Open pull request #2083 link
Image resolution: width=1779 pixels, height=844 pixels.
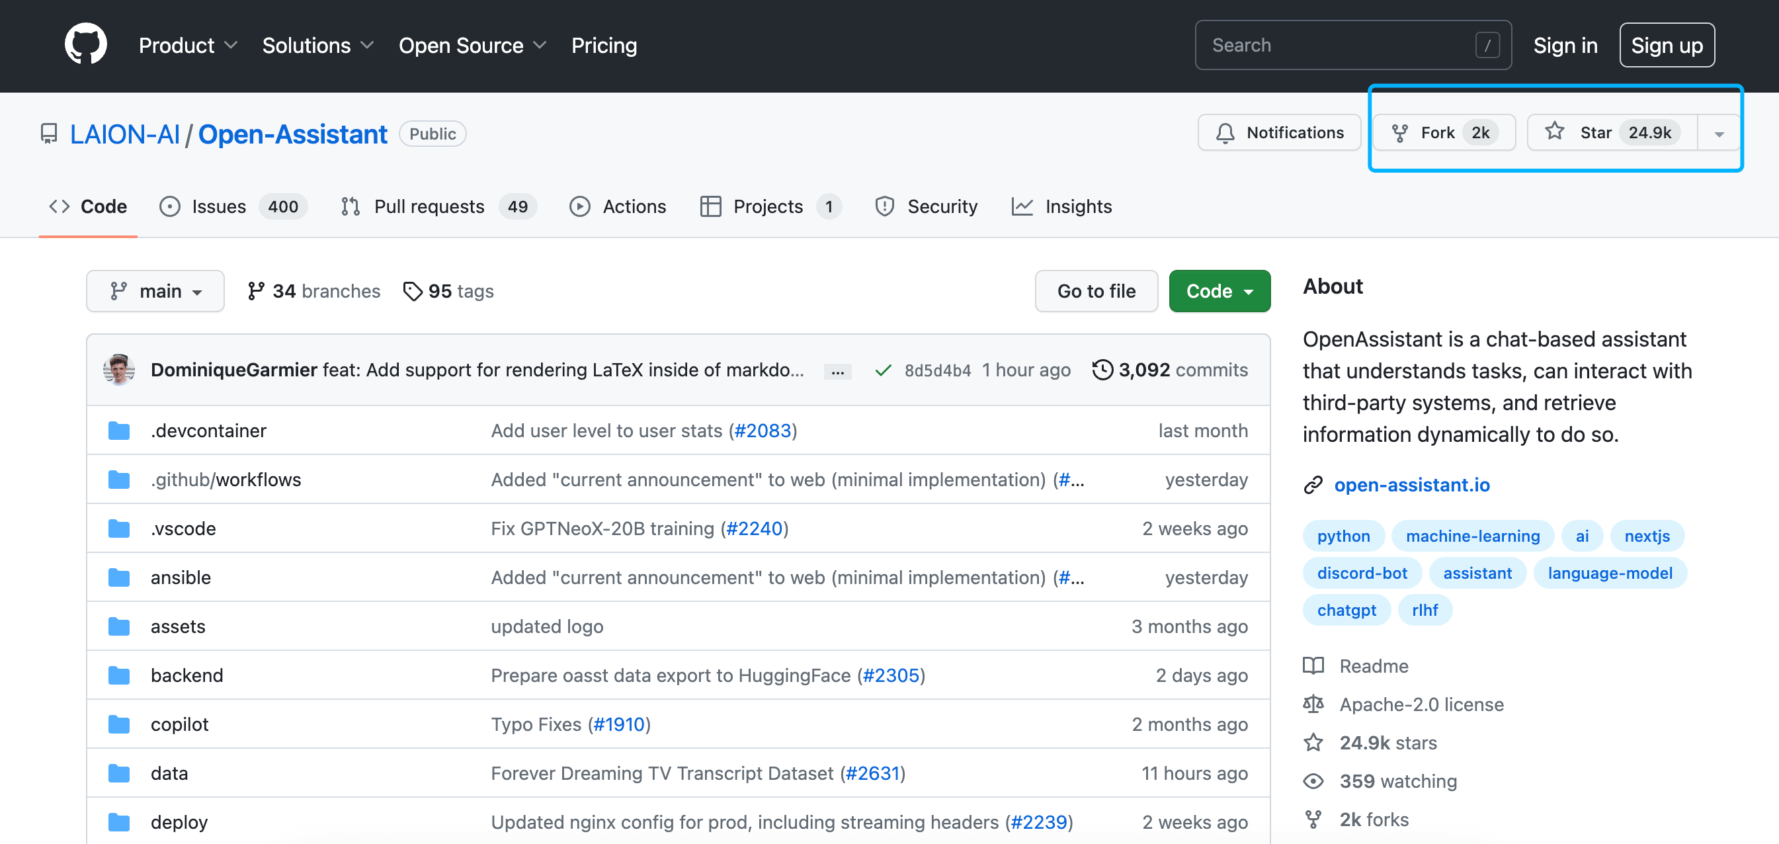tap(763, 431)
